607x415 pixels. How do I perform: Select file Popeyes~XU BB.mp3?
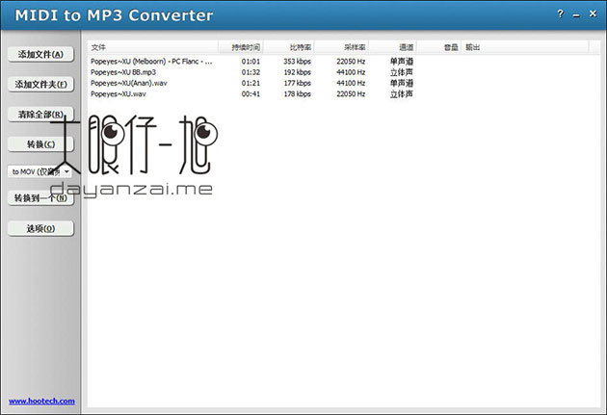[x=123, y=72]
